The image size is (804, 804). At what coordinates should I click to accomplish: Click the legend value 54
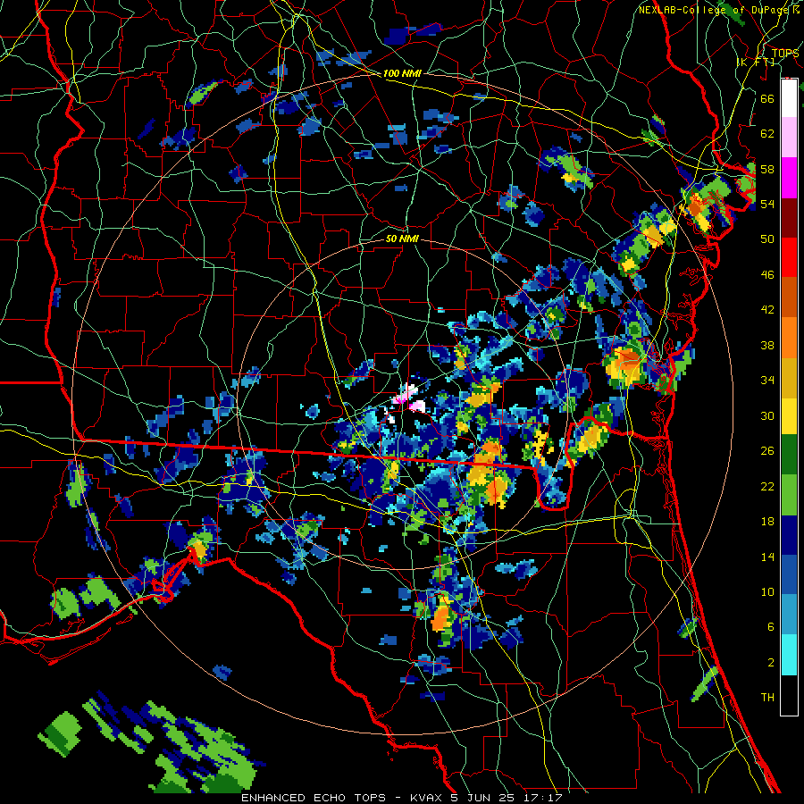767,204
